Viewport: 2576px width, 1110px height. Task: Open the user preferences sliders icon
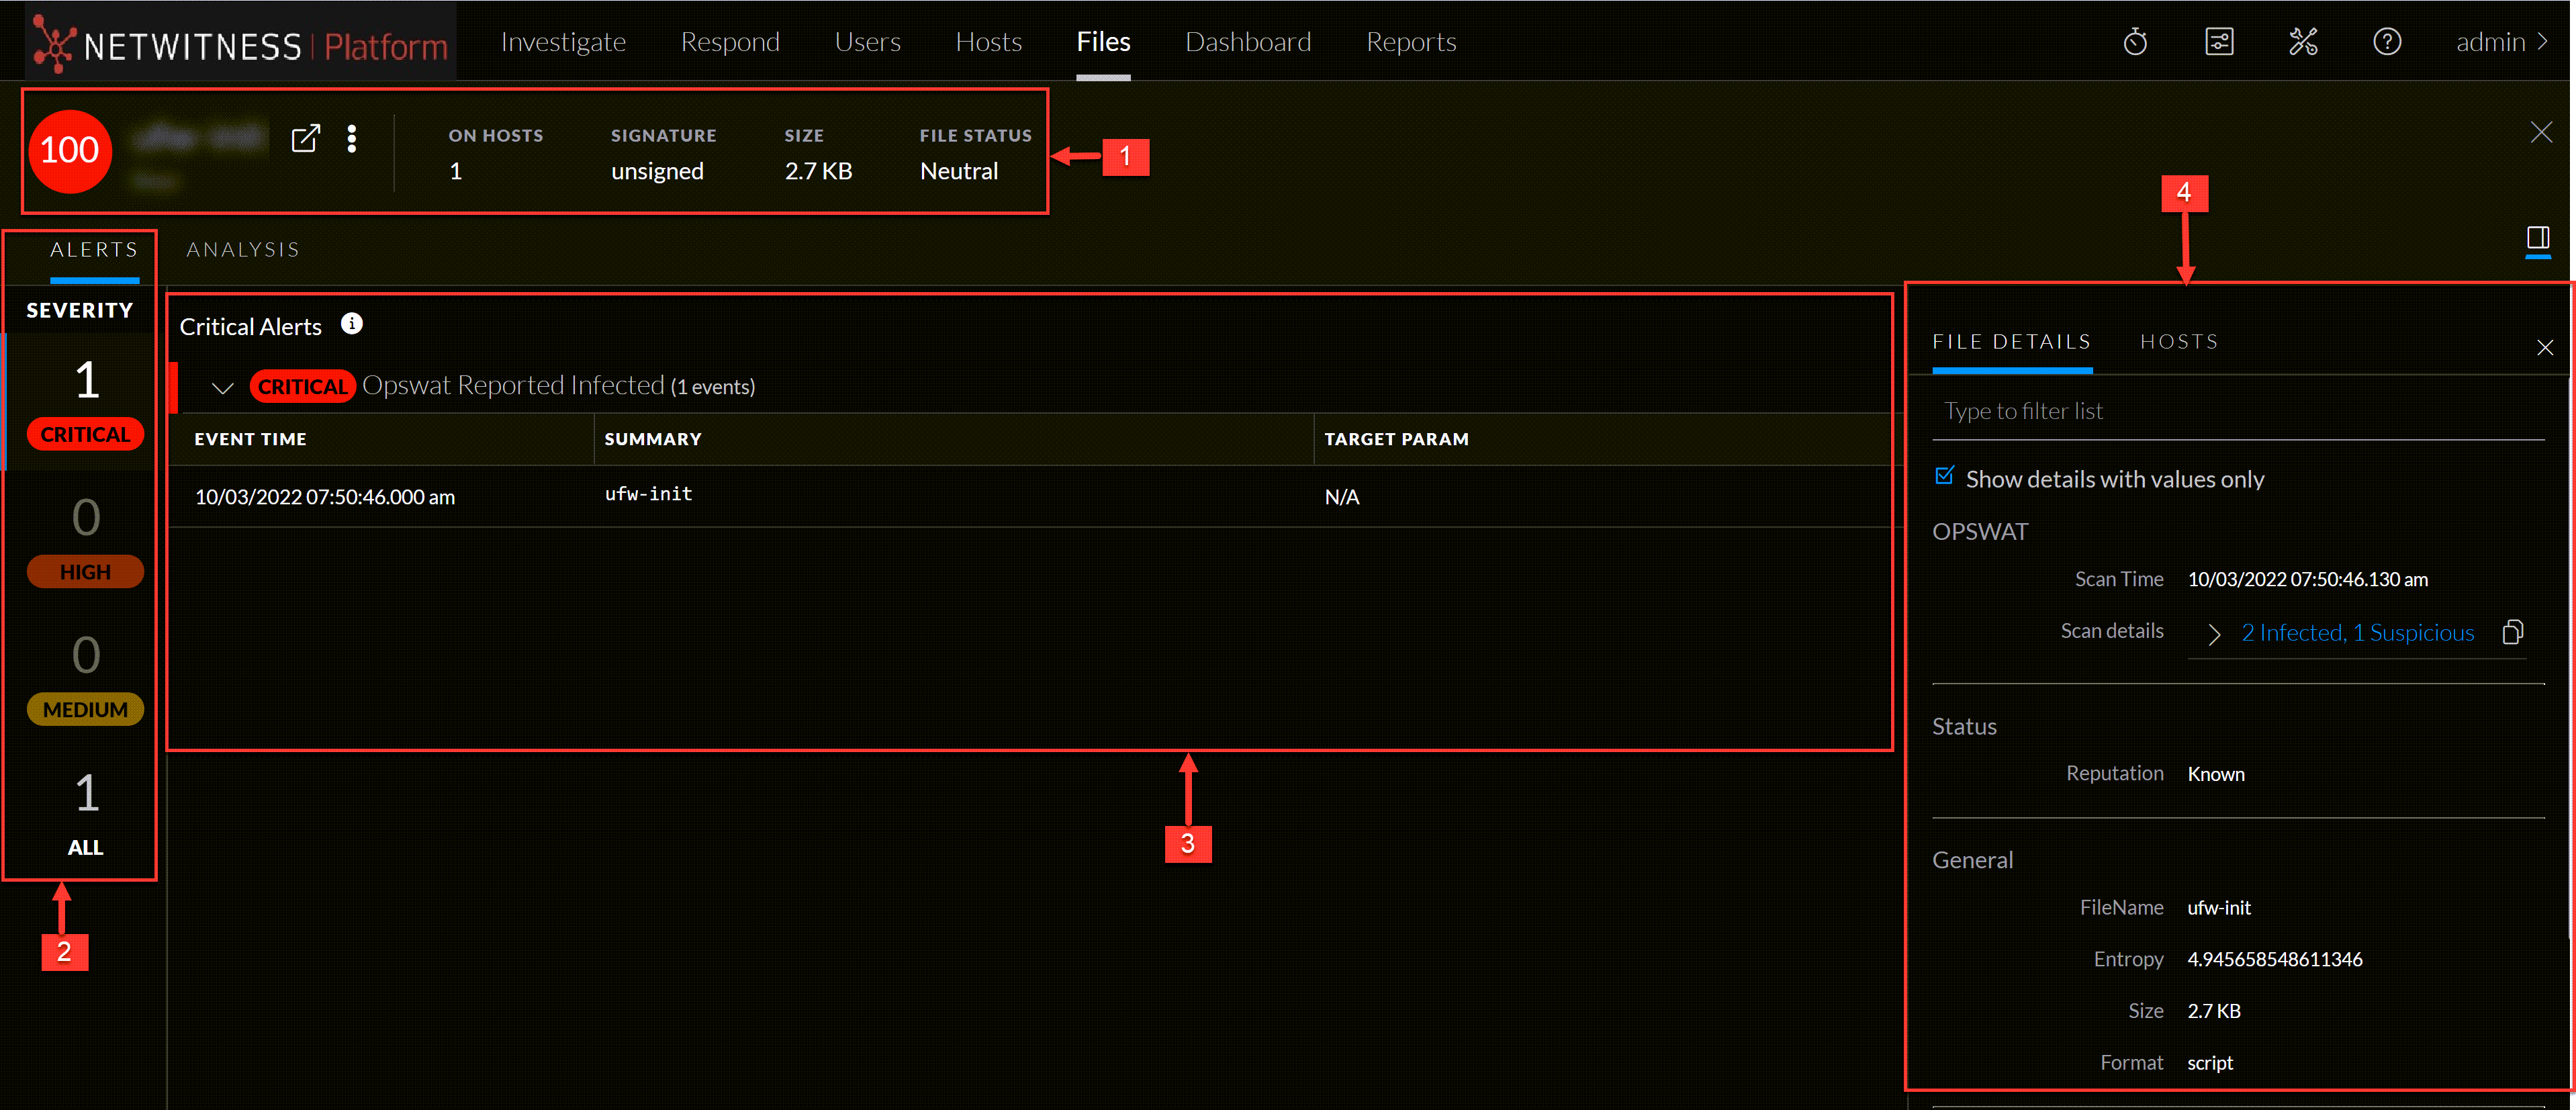coord(2219,41)
